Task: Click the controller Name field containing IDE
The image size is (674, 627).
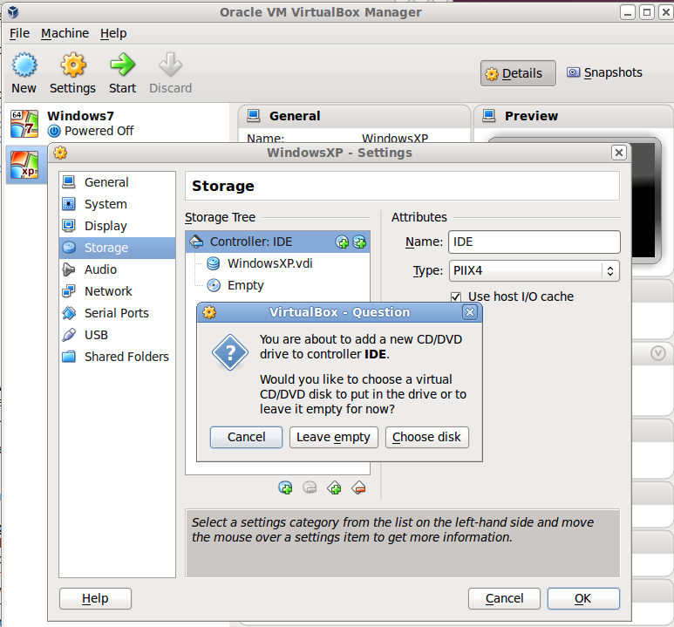Action: [x=534, y=242]
